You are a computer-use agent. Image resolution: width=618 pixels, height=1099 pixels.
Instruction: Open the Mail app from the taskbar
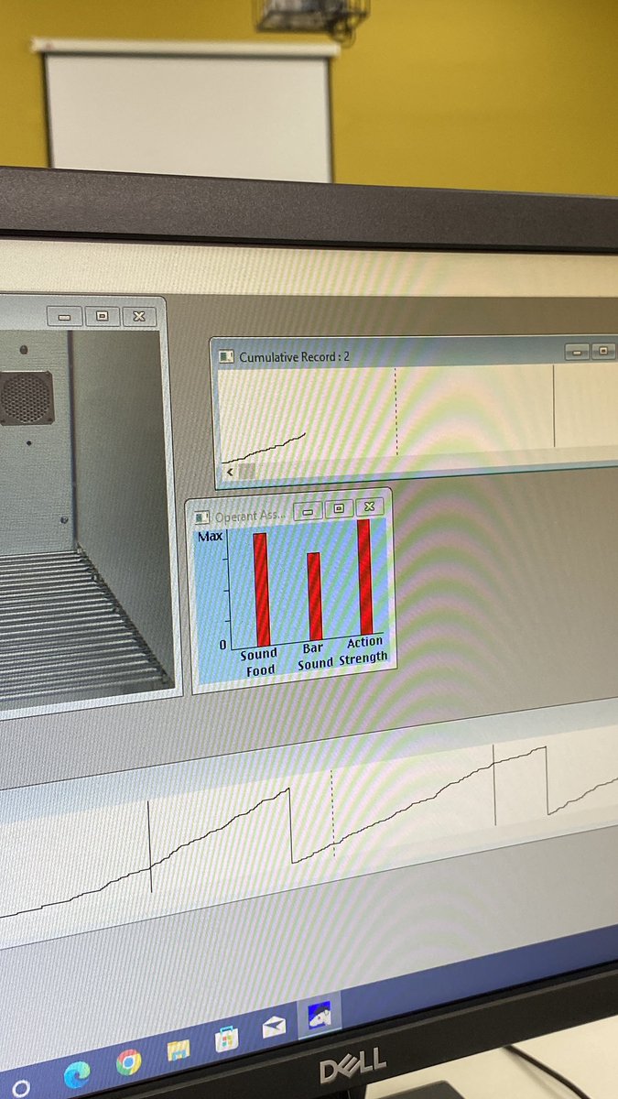(x=274, y=1028)
